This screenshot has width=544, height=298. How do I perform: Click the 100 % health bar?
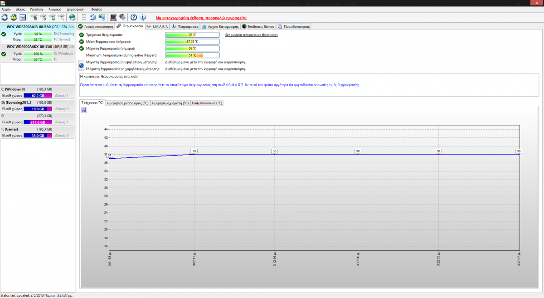(38, 54)
